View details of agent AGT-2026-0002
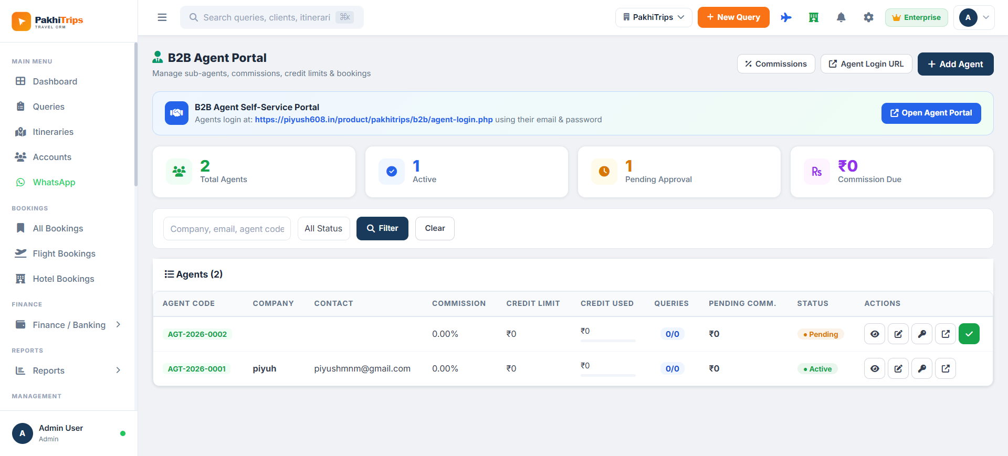 coord(875,334)
